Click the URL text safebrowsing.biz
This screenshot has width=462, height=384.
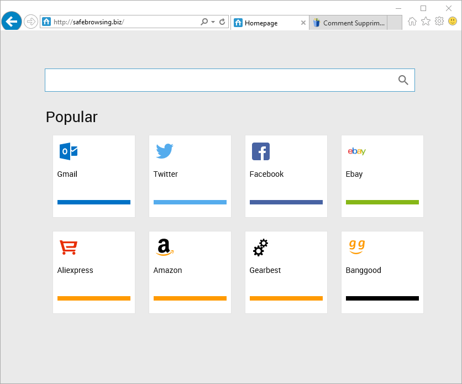click(x=97, y=22)
